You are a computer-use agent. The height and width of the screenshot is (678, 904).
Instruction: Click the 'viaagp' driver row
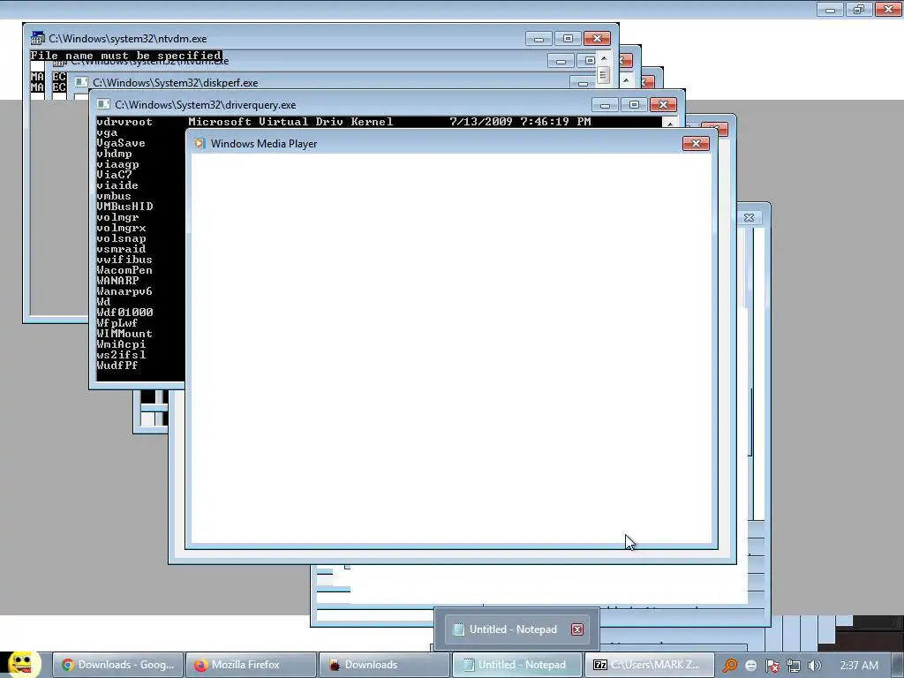(x=117, y=164)
